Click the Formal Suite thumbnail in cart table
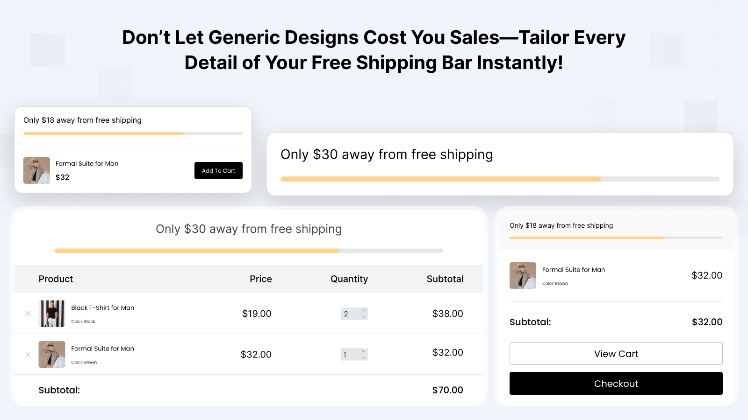 (x=52, y=354)
